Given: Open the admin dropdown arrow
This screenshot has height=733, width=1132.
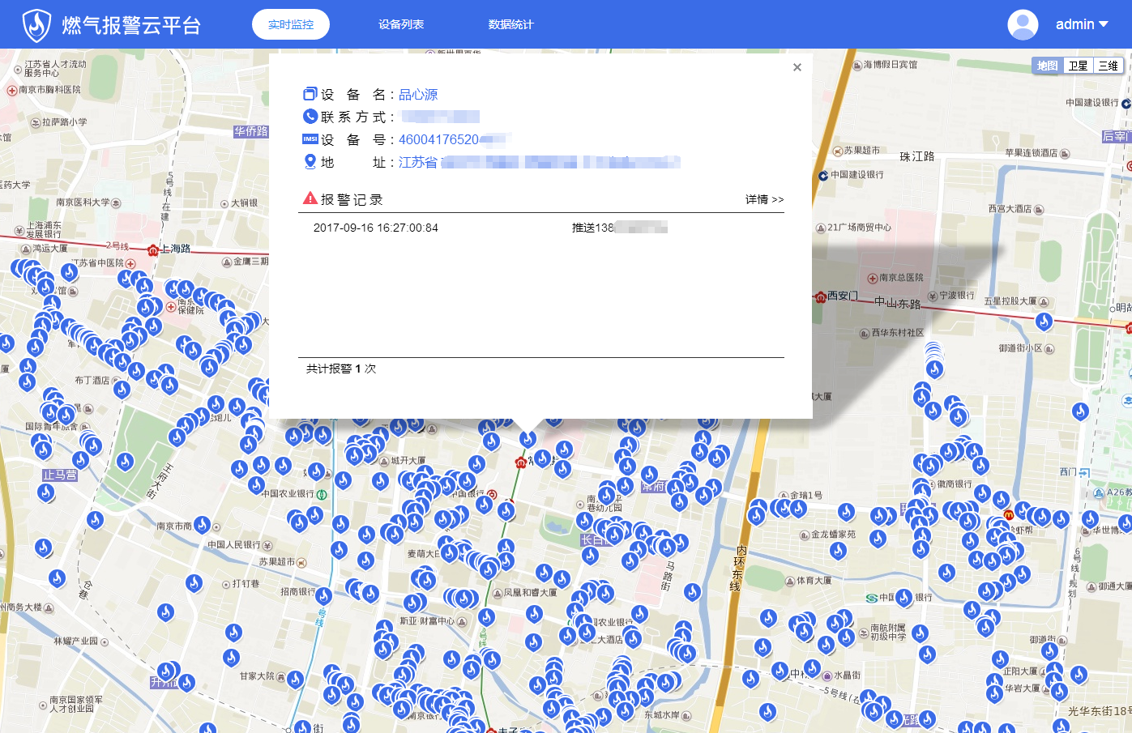Looking at the screenshot, I should (1104, 24).
